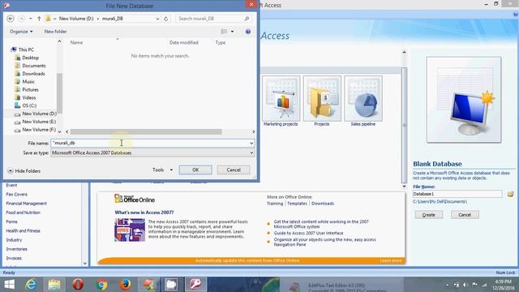Expand view options dropdown arrow
This screenshot has height=292, width=519.
[232, 32]
